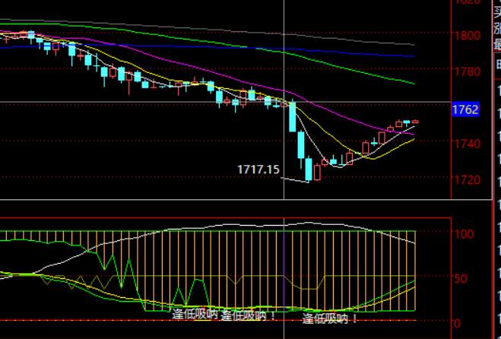This screenshot has height=339, width=501.
Task: Select the 1740 price axis label
Action: pos(468,144)
